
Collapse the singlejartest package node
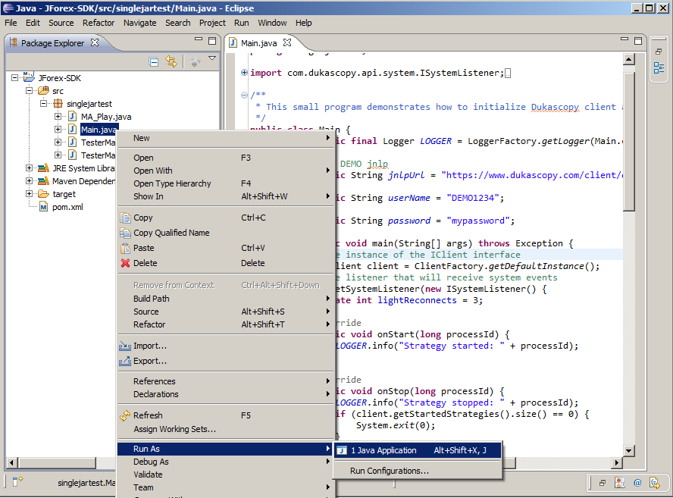pos(43,104)
